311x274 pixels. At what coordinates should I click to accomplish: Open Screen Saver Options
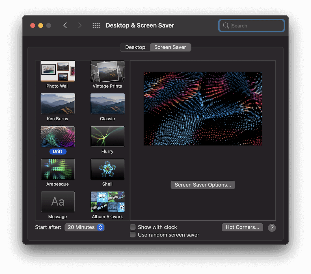pyautogui.click(x=203, y=185)
